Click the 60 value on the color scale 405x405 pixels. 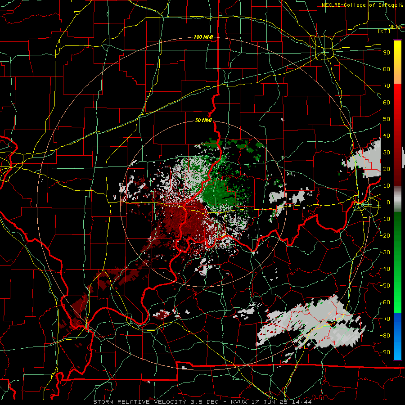coord(387,103)
